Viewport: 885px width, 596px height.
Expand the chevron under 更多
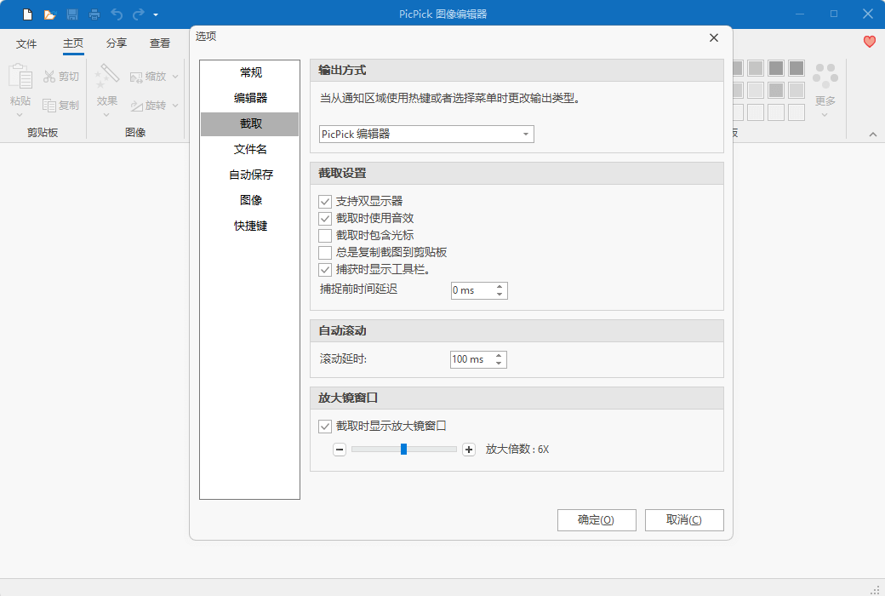[x=825, y=115]
